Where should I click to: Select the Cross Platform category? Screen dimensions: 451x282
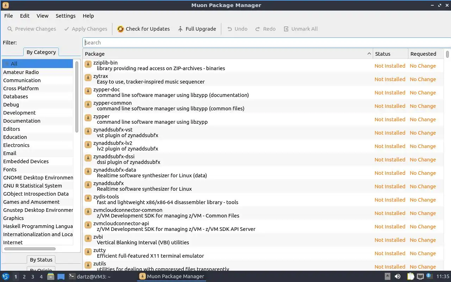pos(38,88)
